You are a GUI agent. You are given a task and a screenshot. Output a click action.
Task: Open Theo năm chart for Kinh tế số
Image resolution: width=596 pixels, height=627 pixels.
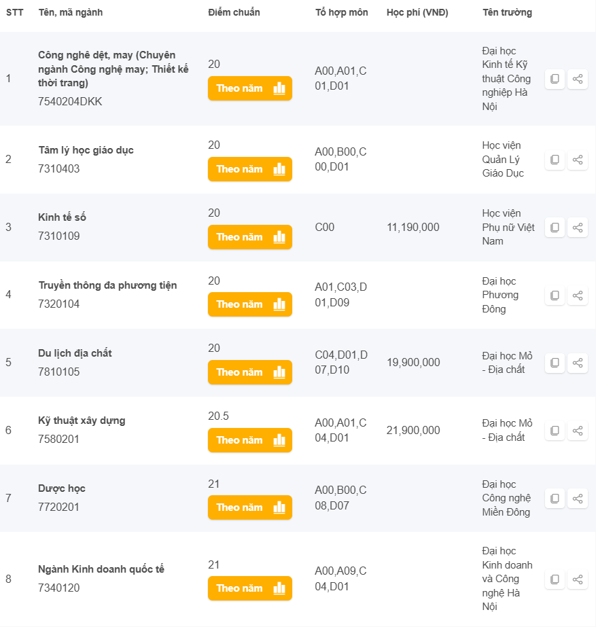250,237
